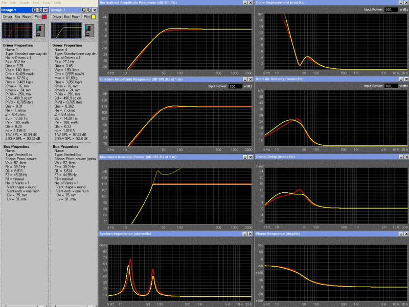Open the File menu
The width and height of the screenshot is (409, 307).
tap(4, 3)
